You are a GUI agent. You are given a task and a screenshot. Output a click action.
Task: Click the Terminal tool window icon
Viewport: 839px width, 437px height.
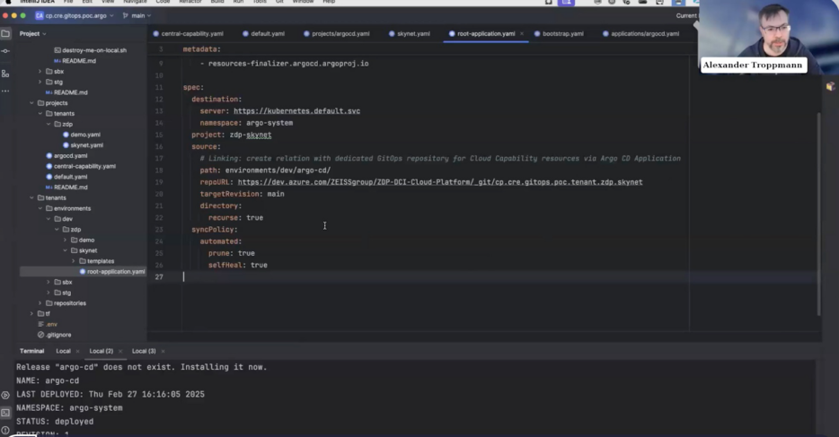click(5, 413)
